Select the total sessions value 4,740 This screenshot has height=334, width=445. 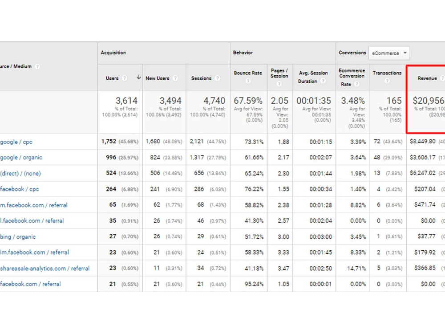click(214, 101)
